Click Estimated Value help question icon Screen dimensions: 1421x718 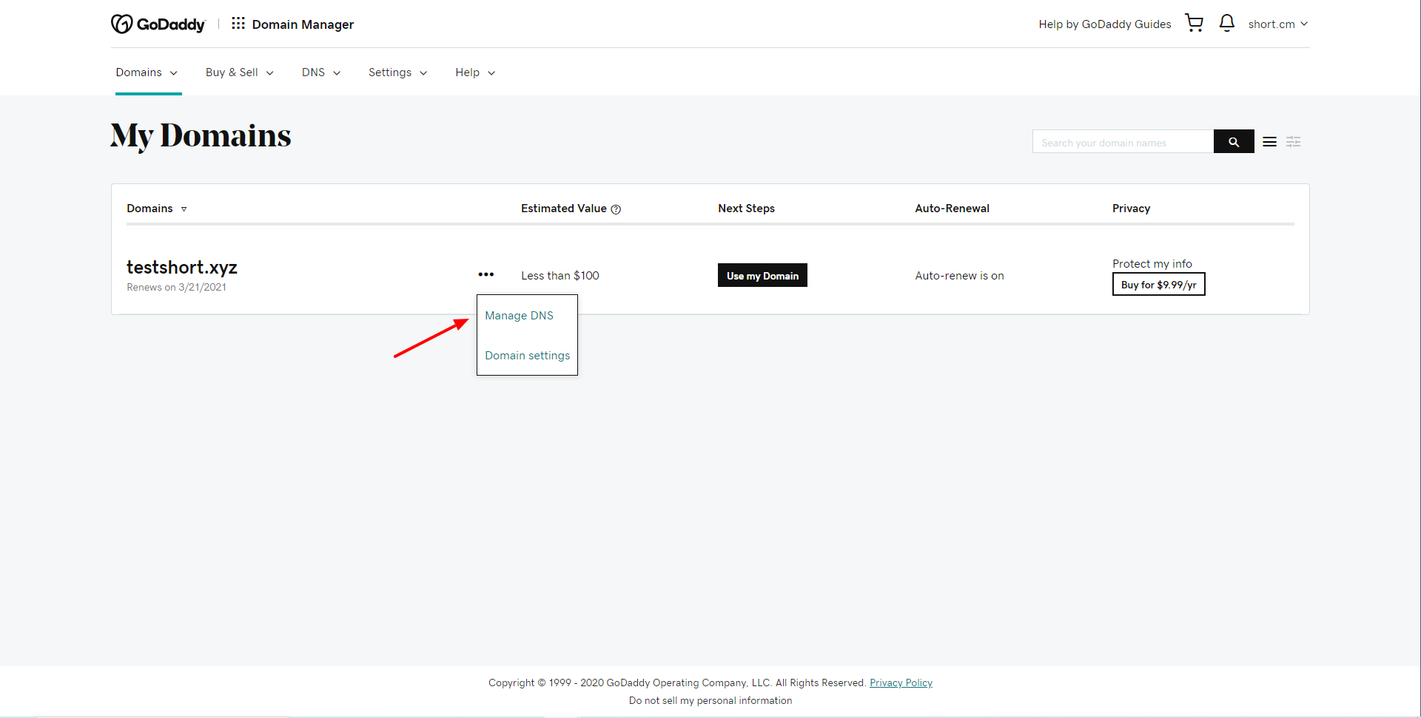coord(616,209)
